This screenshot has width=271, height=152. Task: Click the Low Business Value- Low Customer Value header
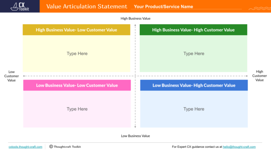77,85
